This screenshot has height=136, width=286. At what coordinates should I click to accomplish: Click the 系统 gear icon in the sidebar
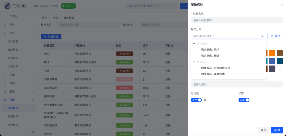5,100
